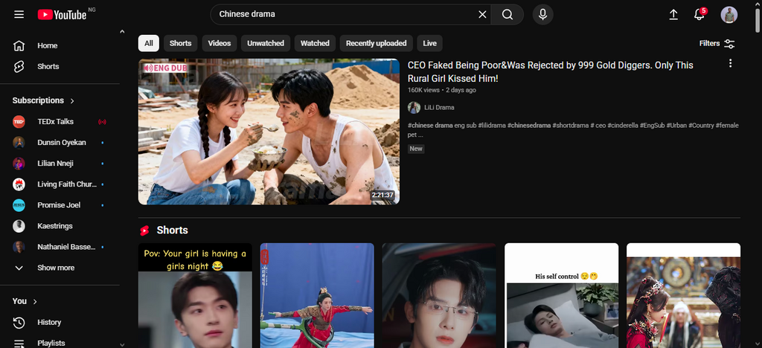Expand Show more subscriptions
The height and width of the screenshot is (348, 762).
(55, 268)
